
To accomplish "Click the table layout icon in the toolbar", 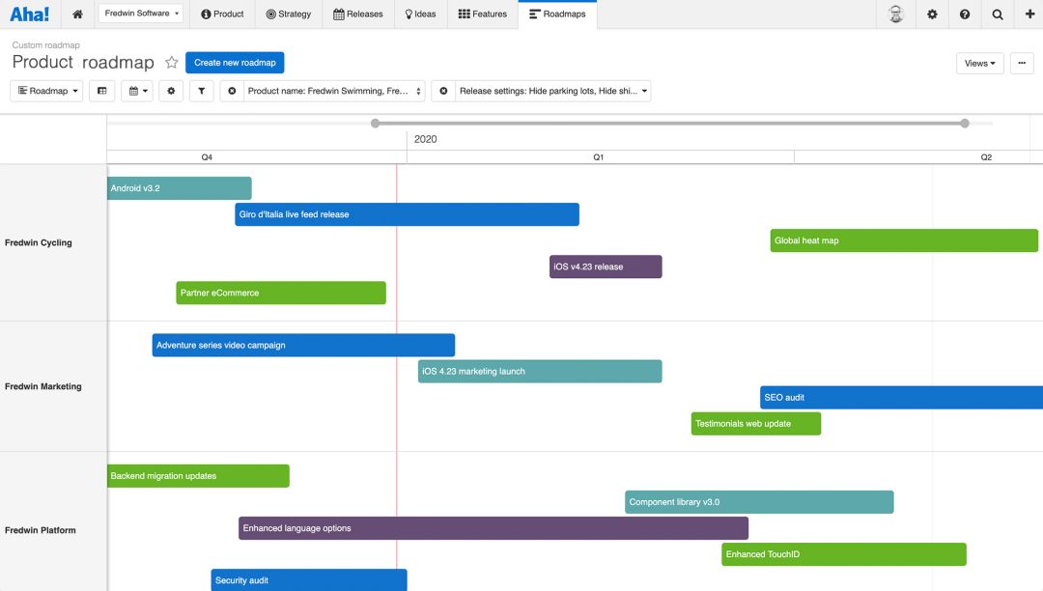I will pos(101,91).
